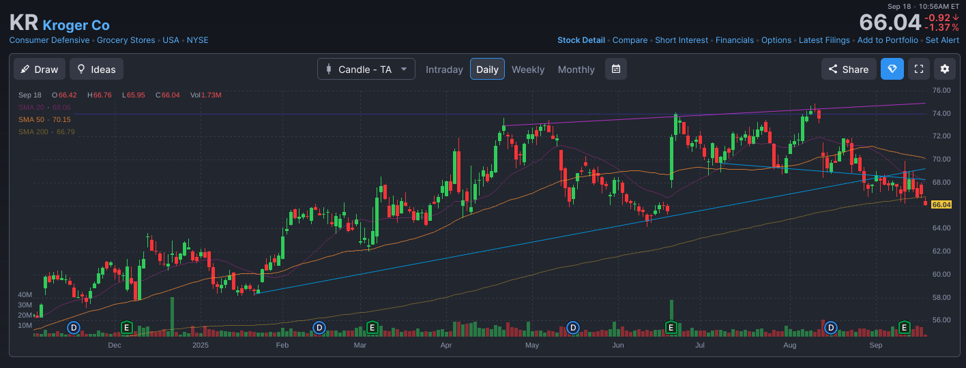Switch to the Intraday timeframe
The height and width of the screenshot is (368, 966).
[x=444, y=70]
